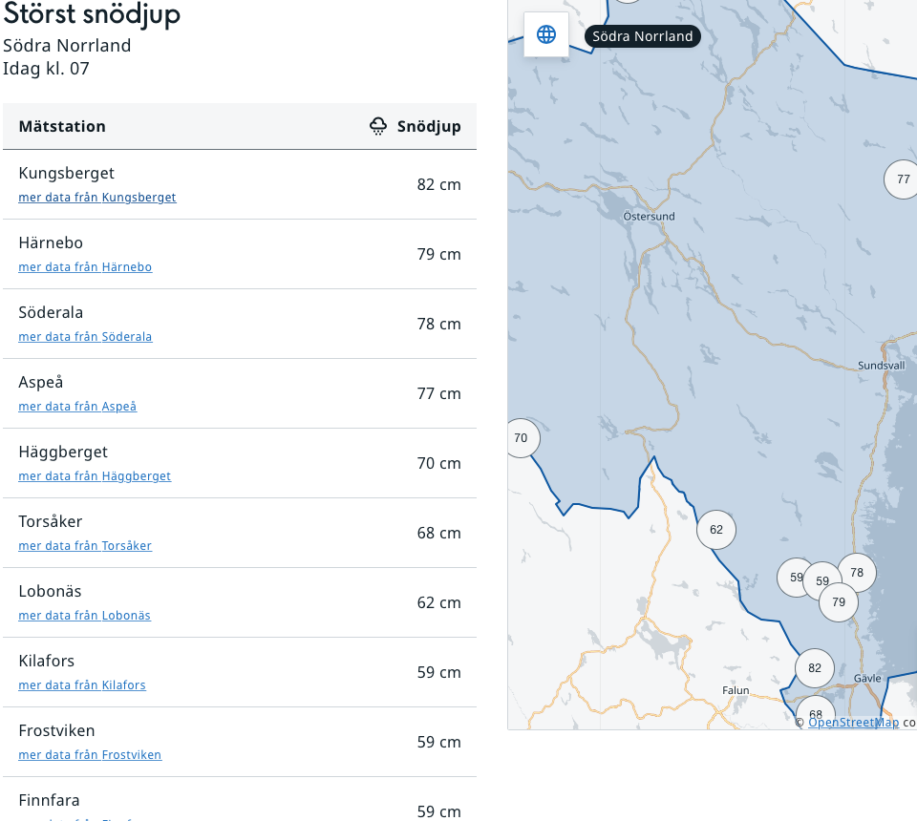Open the OpenStreetMap attribution link
The width and height of the screenshot is (917, 821).
point(853,723)
